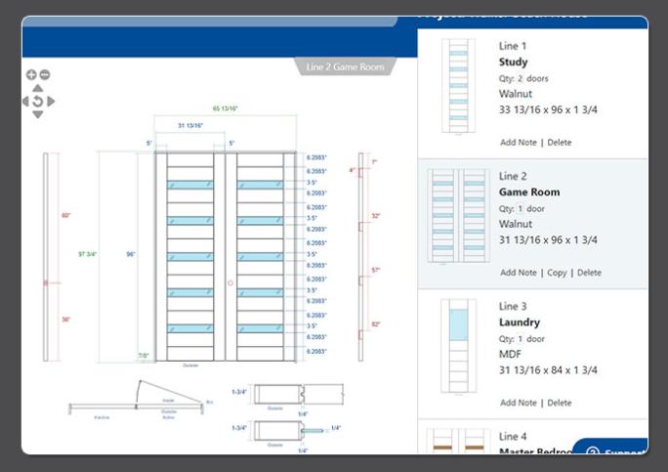Click the "Line 1" label
Screen dimensions: 668x472
pyautogui.click(x=513, y=46)
